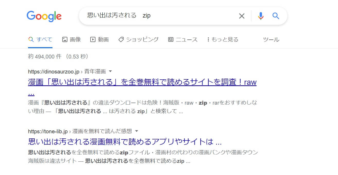Start voice search with the microphone icon
Image resolution: width=338 pixels, height=175 pixels.
point(261,16)
